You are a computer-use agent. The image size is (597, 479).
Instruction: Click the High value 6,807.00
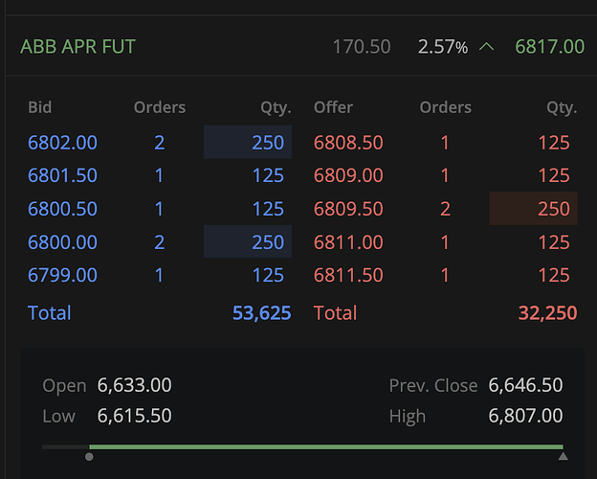pyautogui.click(x=525, y=416)
